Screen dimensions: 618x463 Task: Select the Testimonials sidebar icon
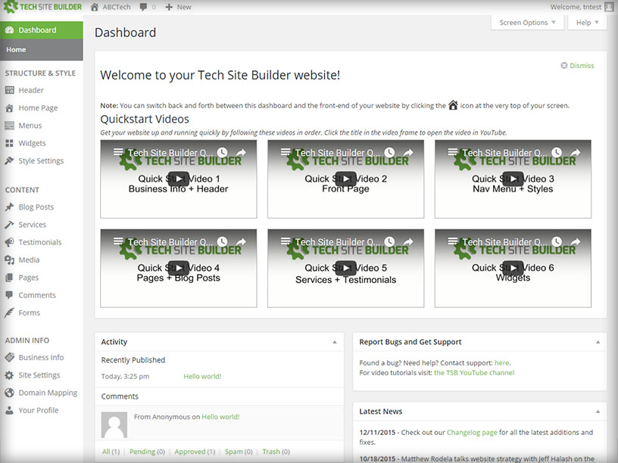click(9, 241)
